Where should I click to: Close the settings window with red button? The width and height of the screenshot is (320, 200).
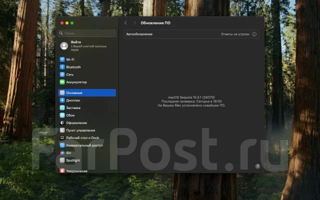[x=62, y=23]
